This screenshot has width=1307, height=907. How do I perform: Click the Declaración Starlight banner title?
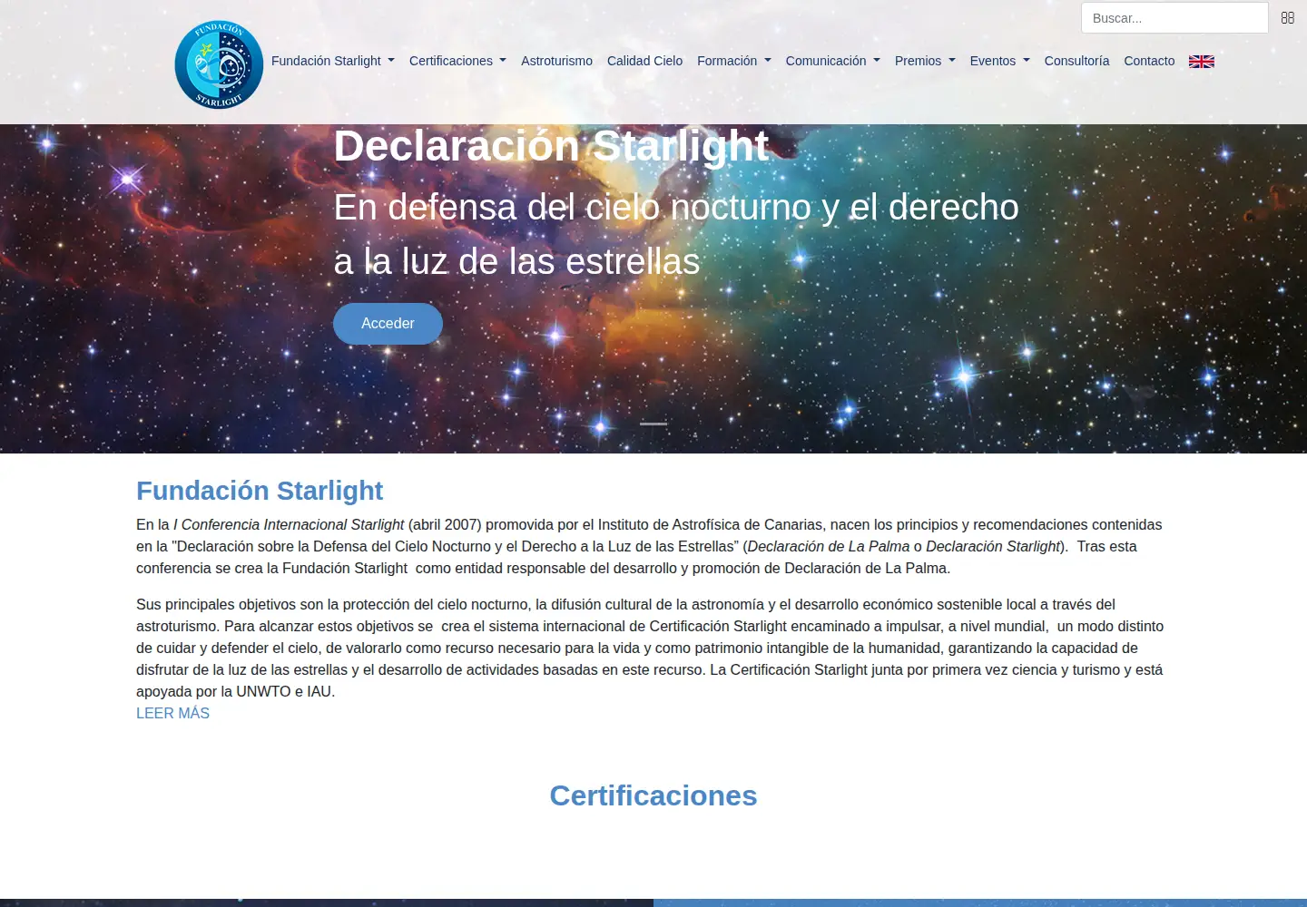point(551,146)
